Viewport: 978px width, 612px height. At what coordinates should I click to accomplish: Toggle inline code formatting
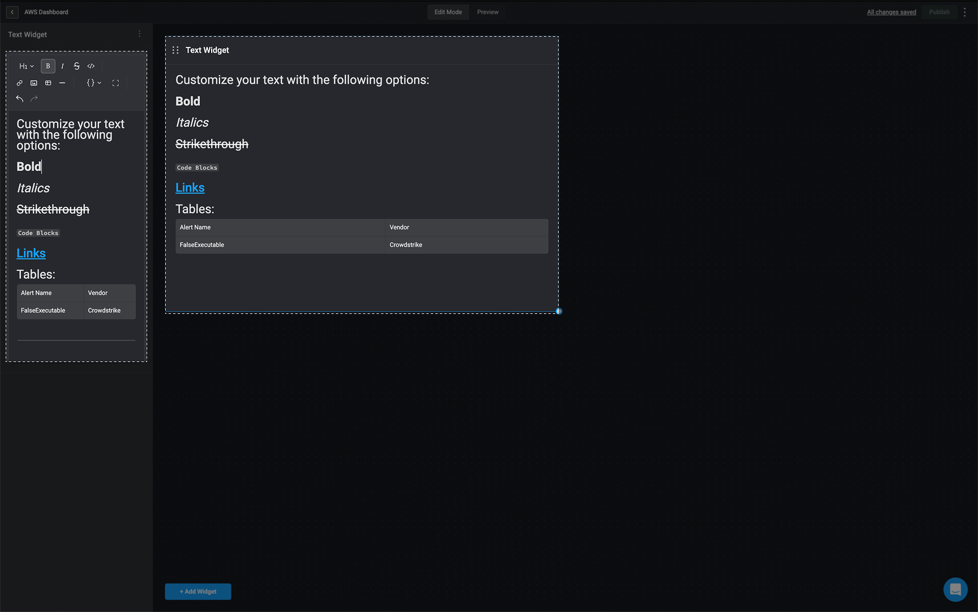coord(91,66)
